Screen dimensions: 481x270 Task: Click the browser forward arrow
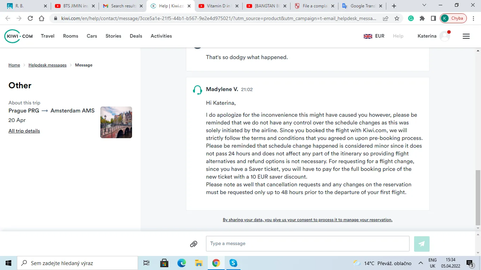pyautogui.click(x=19, y=19)
